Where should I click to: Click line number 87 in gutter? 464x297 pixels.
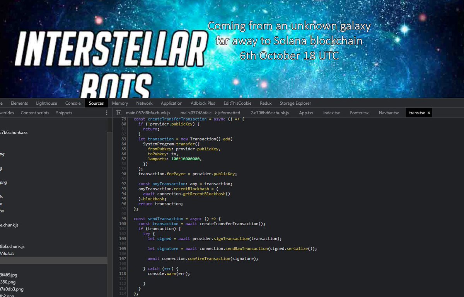click(124, 159)
